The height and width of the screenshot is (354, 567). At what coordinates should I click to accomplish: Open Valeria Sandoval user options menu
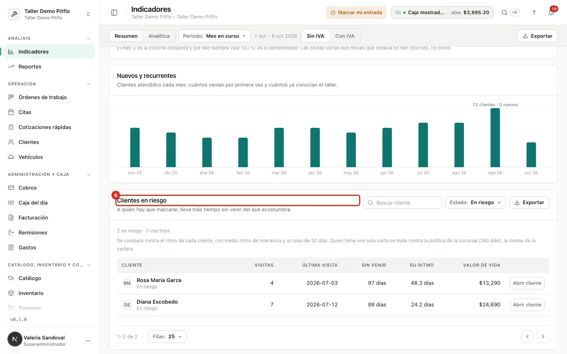pyautogui.click(x=88, y=341)
